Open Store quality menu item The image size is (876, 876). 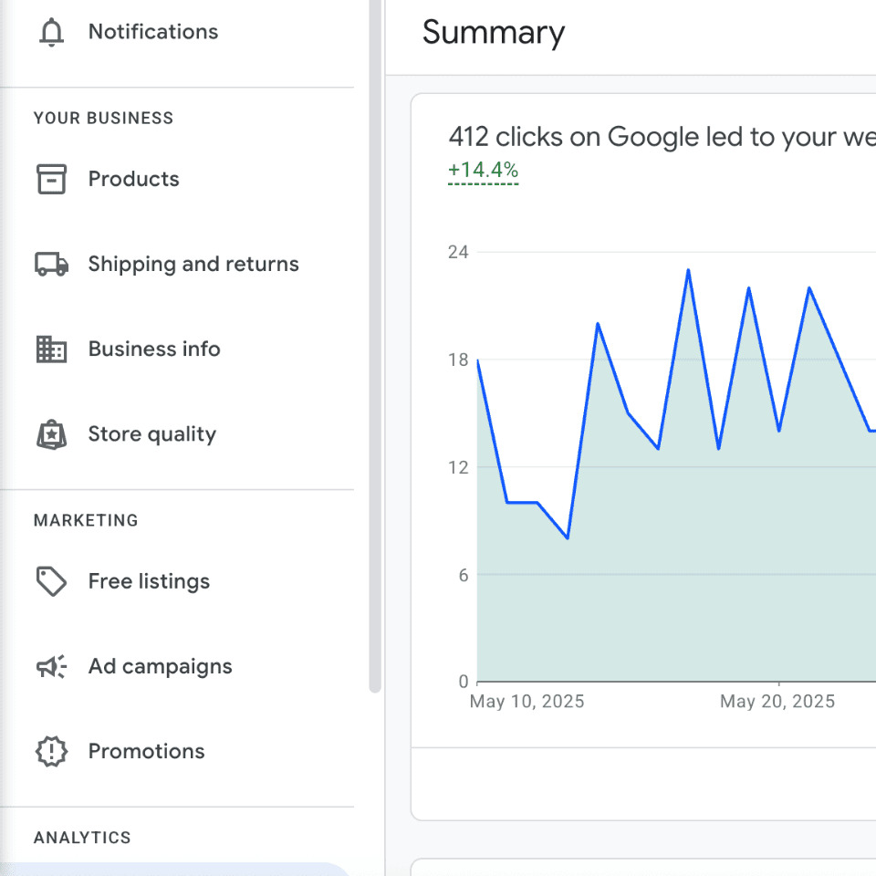[151, 434]
